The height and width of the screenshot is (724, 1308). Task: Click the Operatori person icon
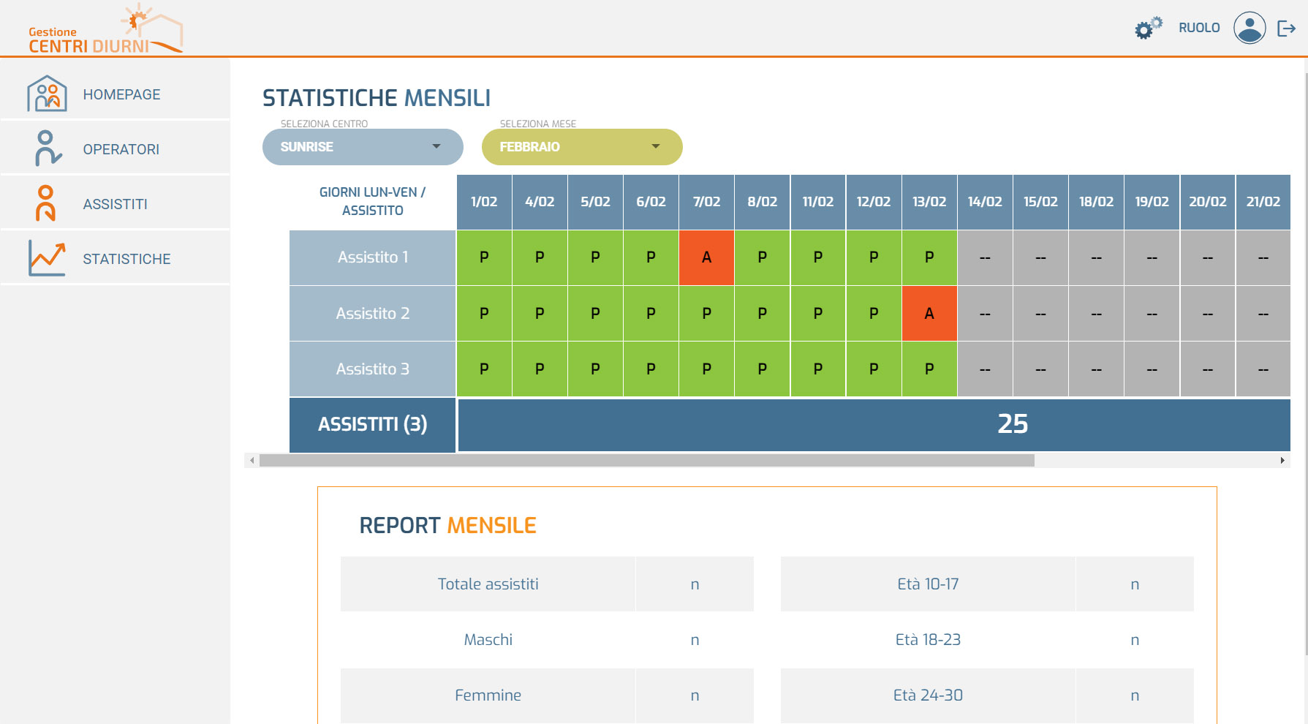47,148
